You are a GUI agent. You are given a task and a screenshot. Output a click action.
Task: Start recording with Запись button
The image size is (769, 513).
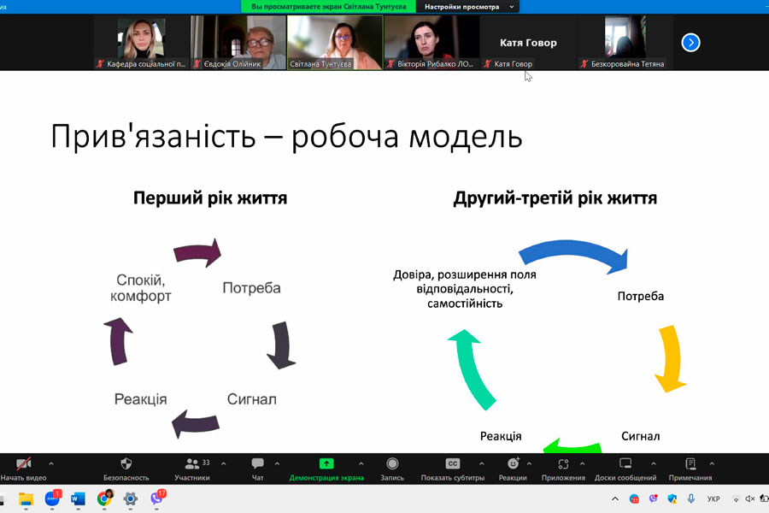pos(392,469)
